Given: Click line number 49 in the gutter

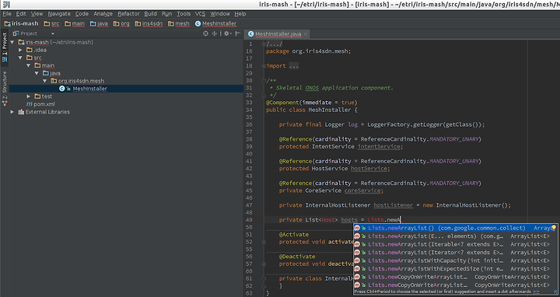Looking at the screenshot, I should tap(249, 220).
